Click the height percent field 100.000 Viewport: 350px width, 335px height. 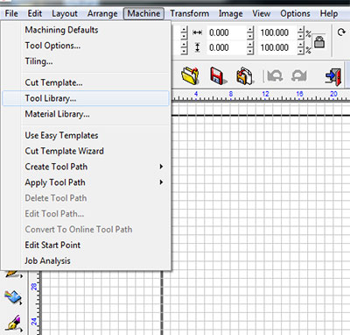(277, 47)
